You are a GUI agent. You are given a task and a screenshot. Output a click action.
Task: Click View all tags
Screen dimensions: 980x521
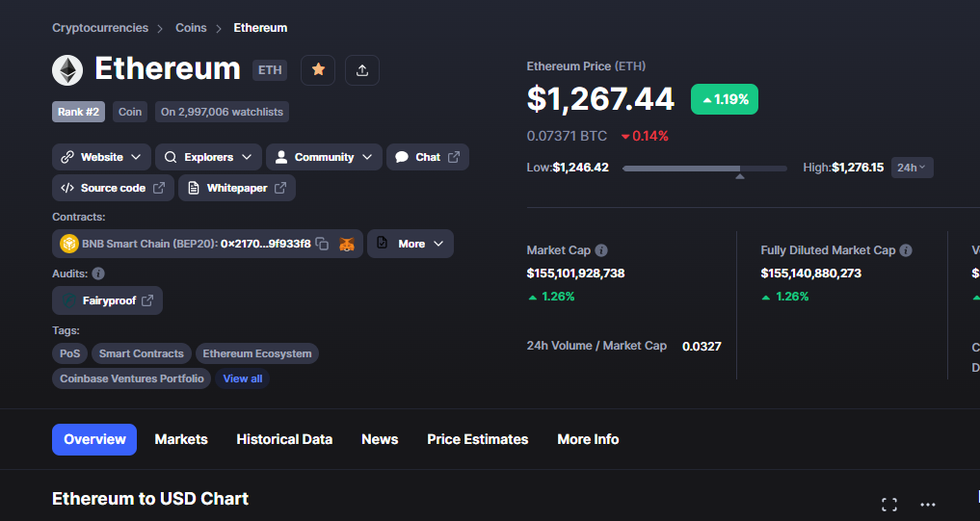click(243, 378)
